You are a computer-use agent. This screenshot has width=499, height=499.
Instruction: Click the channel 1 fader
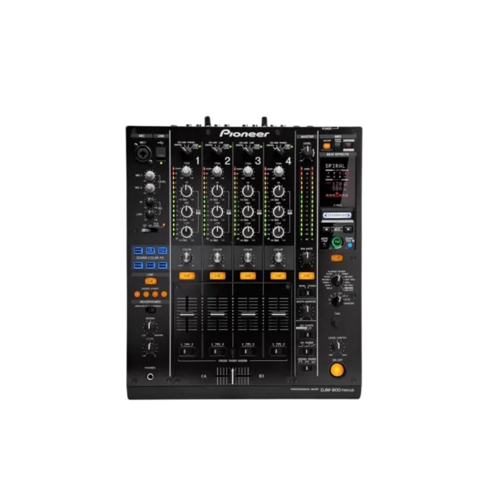pyautogui.click(x=187, y=314)
